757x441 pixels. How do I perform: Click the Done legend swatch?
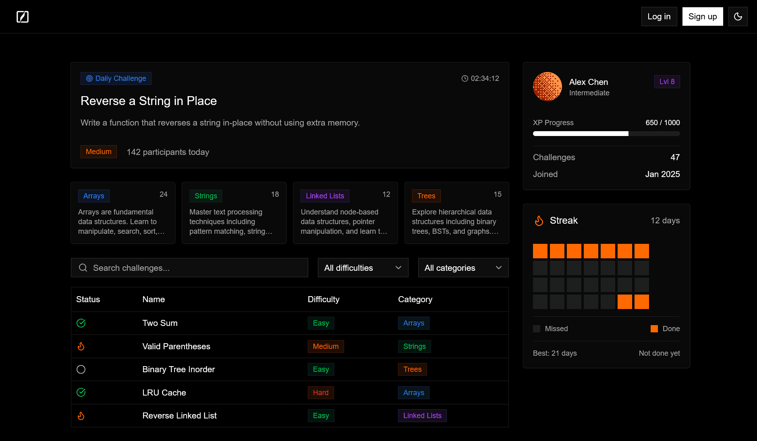(x=654, y=329)
